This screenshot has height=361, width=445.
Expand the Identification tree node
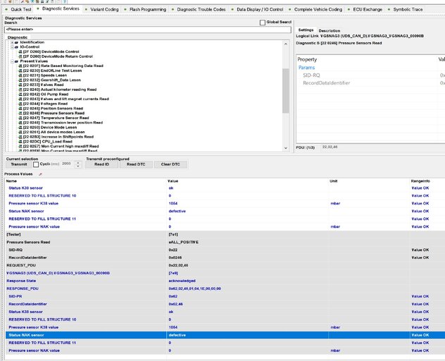pos(11,42)
